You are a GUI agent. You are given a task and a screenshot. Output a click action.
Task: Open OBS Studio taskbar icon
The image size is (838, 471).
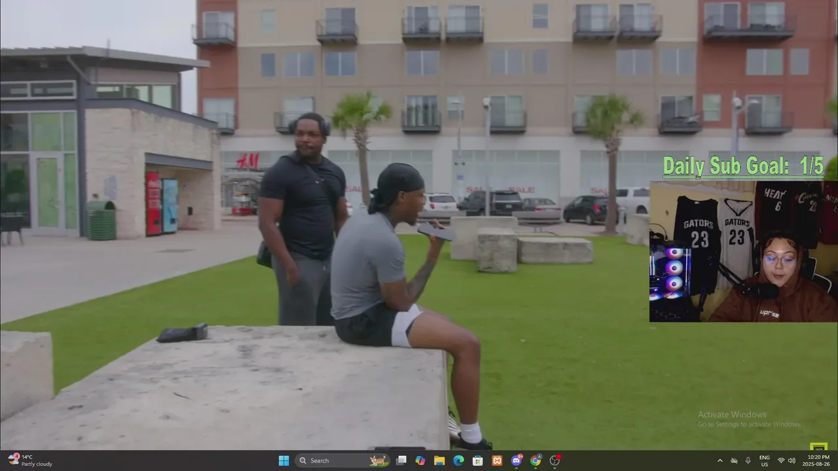click(x=555, y=461)
